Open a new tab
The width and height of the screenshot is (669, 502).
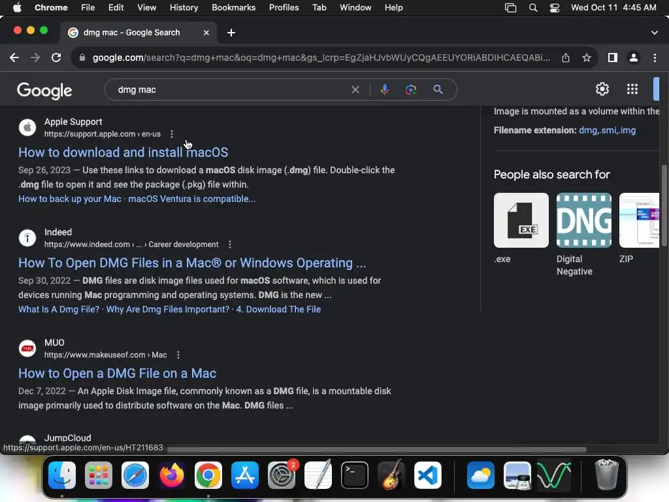231,33
